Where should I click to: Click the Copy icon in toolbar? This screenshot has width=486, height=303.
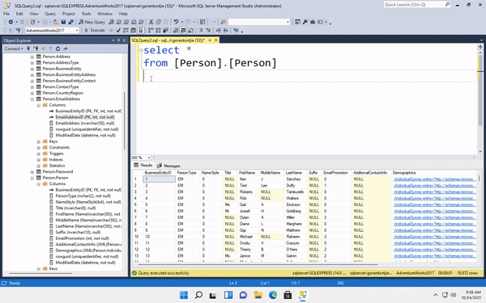click(x=159, y=22)
